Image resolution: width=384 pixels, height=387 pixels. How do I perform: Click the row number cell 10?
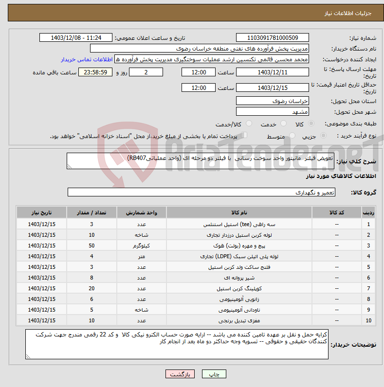pos(368,320)
